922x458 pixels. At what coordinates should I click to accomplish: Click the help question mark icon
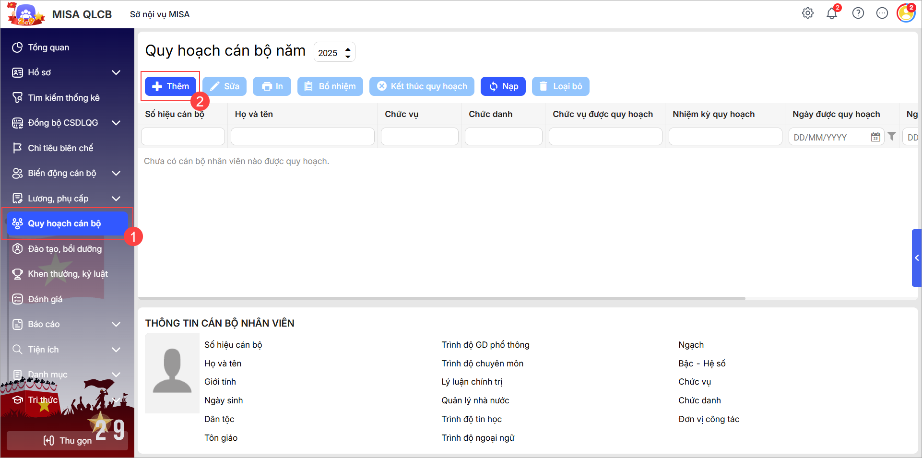(x=858, y=13)
